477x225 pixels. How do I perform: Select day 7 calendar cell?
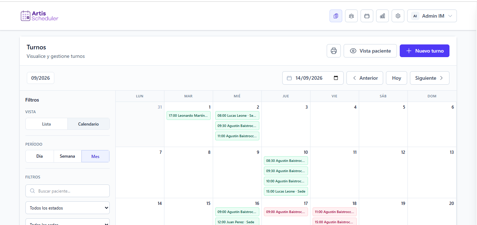pos(140,172)
